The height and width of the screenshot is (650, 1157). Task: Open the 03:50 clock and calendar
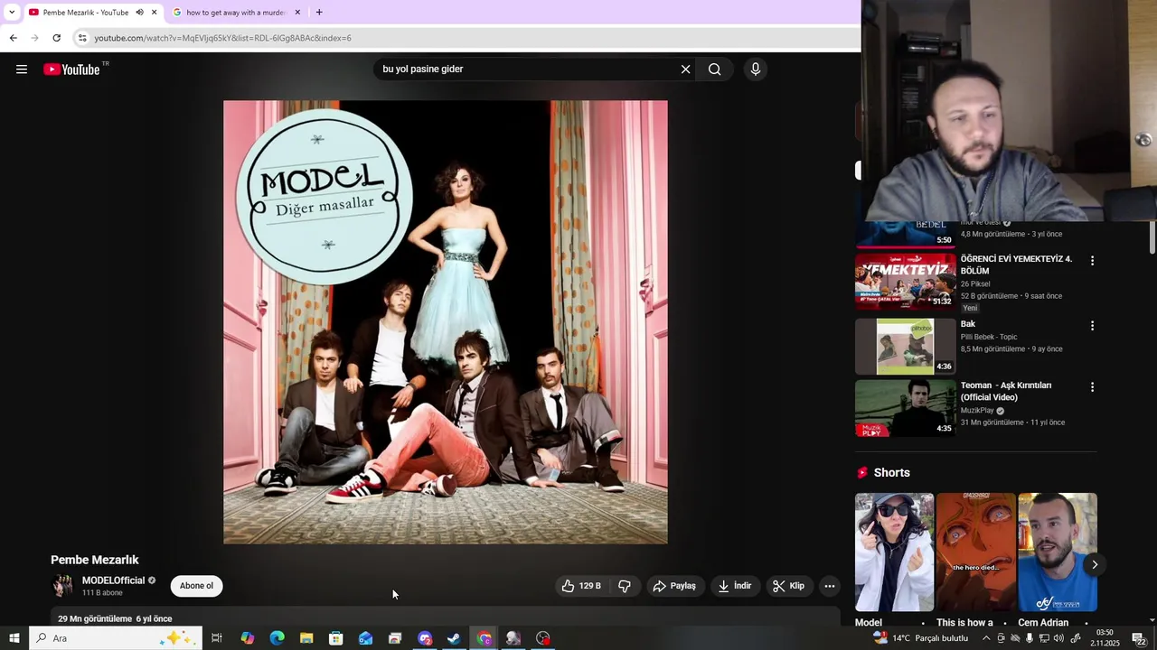[x=1105, y=638]
